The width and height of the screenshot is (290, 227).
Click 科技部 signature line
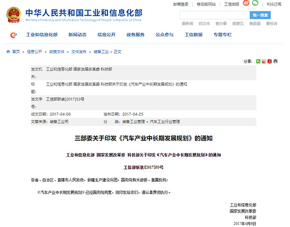click(251, 217)
